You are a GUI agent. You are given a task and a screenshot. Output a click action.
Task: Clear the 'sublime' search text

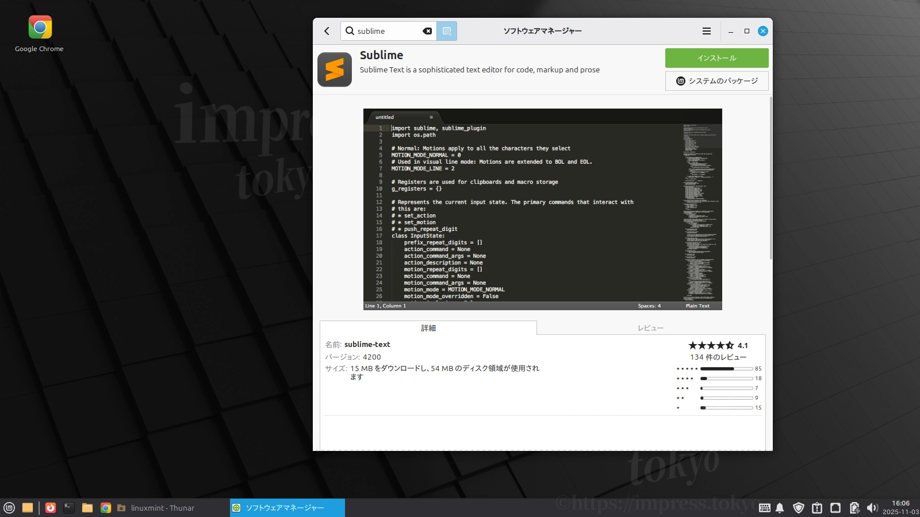coord(427,31)
